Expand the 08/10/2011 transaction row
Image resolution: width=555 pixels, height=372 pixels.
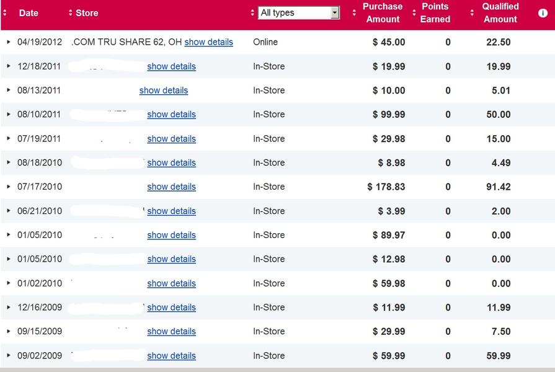pyautogui.click(x=9, y=114)
